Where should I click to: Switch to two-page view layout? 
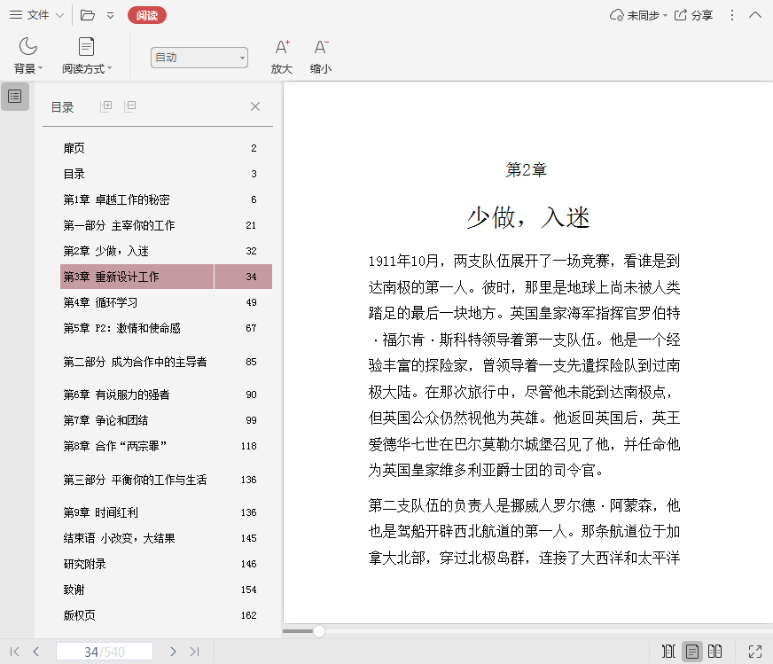[x=715, y=652]
